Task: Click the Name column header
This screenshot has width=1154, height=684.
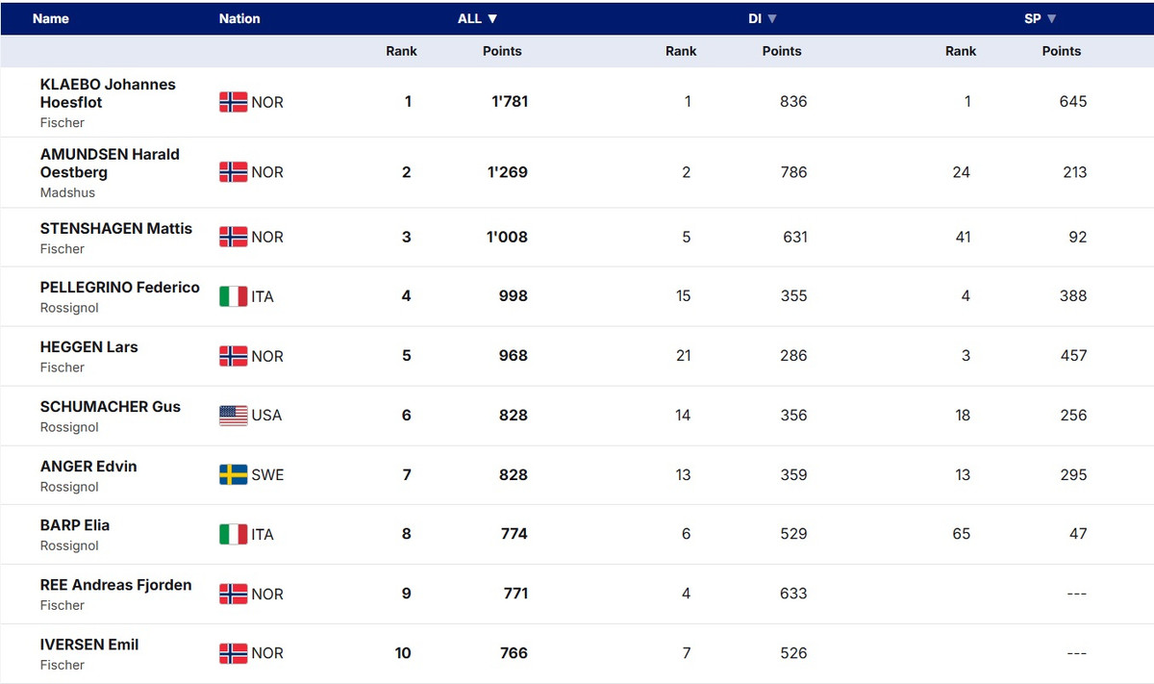Action: coord(51,18)
